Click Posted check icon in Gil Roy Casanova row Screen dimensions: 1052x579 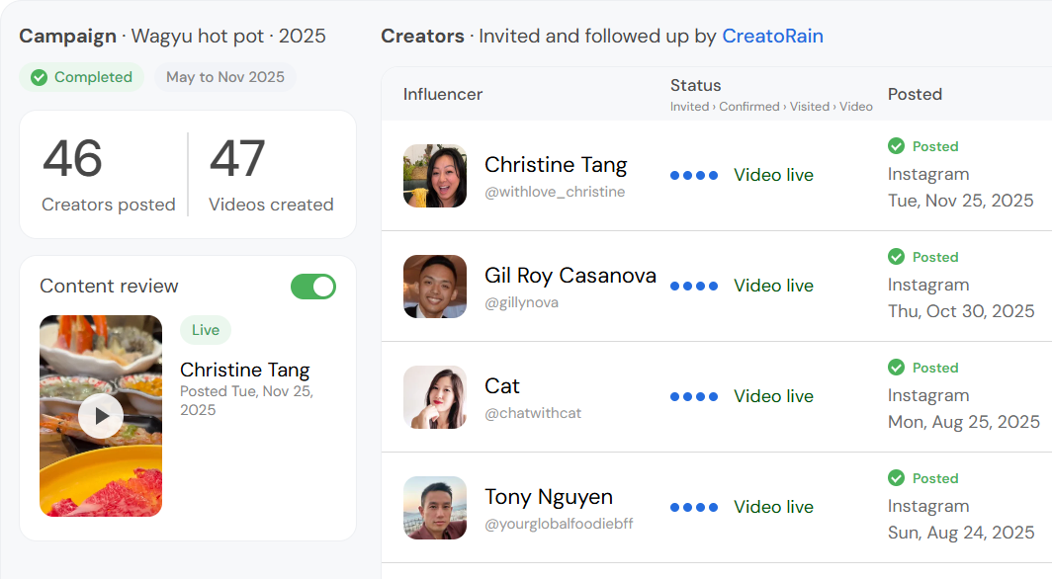(x=897, y=257)
